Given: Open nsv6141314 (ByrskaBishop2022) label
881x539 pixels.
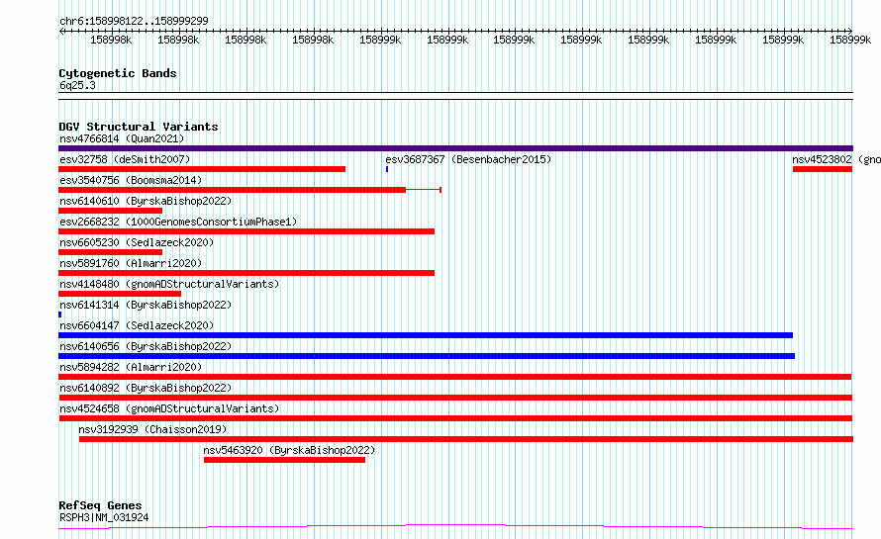Looking at the screenshot, I should tap(146, 305).
